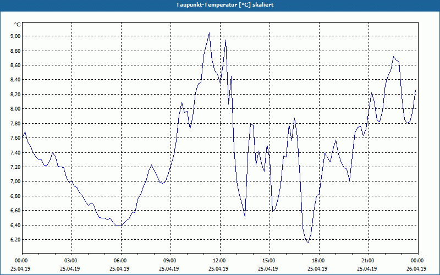The width and height of the screenshot is (440, 275).
Task: Click the 8,60 y-axis value
Action: tap(16, 65)
